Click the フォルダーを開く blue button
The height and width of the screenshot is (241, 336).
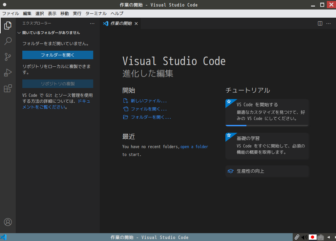tap(58, 55)
